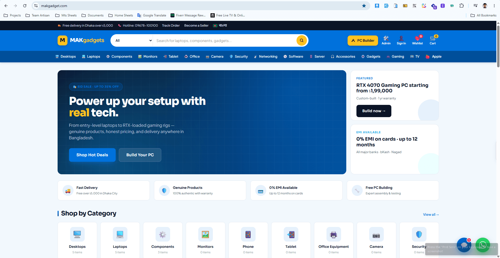500x258 pixels.
Task: Focus the product search input field
Action: [225, 40]
